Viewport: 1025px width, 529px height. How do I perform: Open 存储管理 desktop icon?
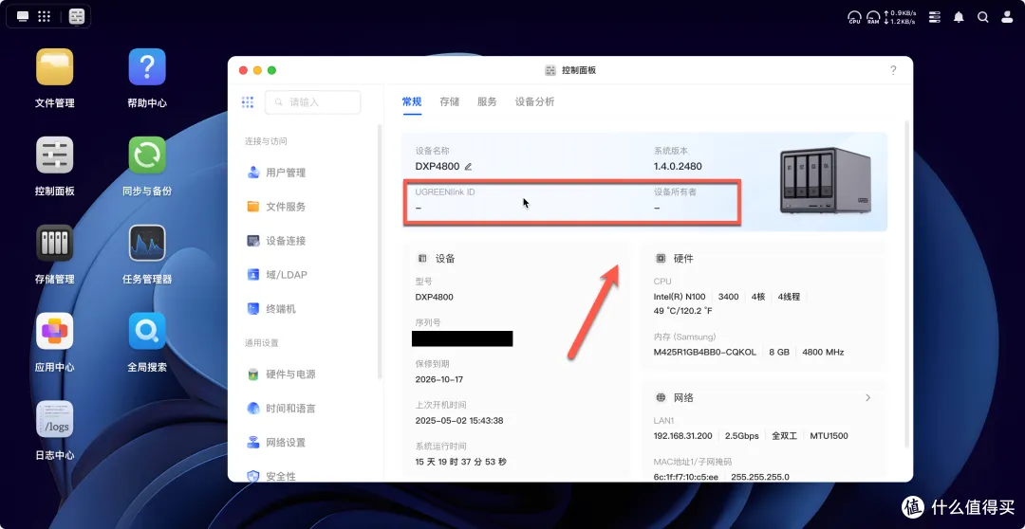click(x=54, y=244)
